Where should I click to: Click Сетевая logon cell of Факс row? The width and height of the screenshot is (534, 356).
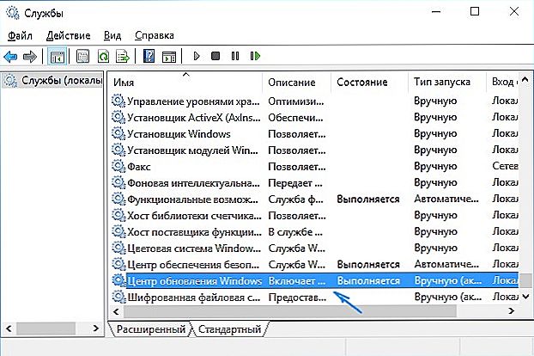(x=505, y=166)
